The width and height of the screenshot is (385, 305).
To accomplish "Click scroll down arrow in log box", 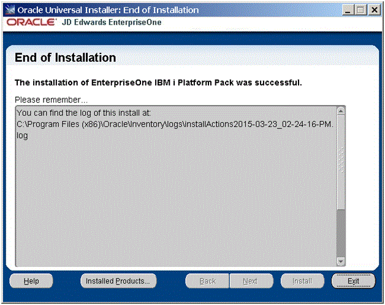I will (x=341, y=261).
